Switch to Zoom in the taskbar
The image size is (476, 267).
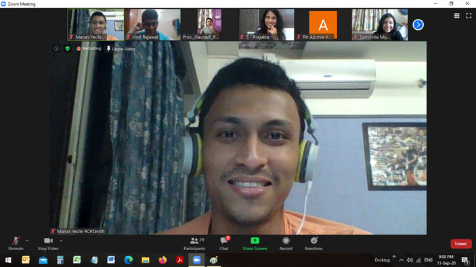click(x=197, y=260)
